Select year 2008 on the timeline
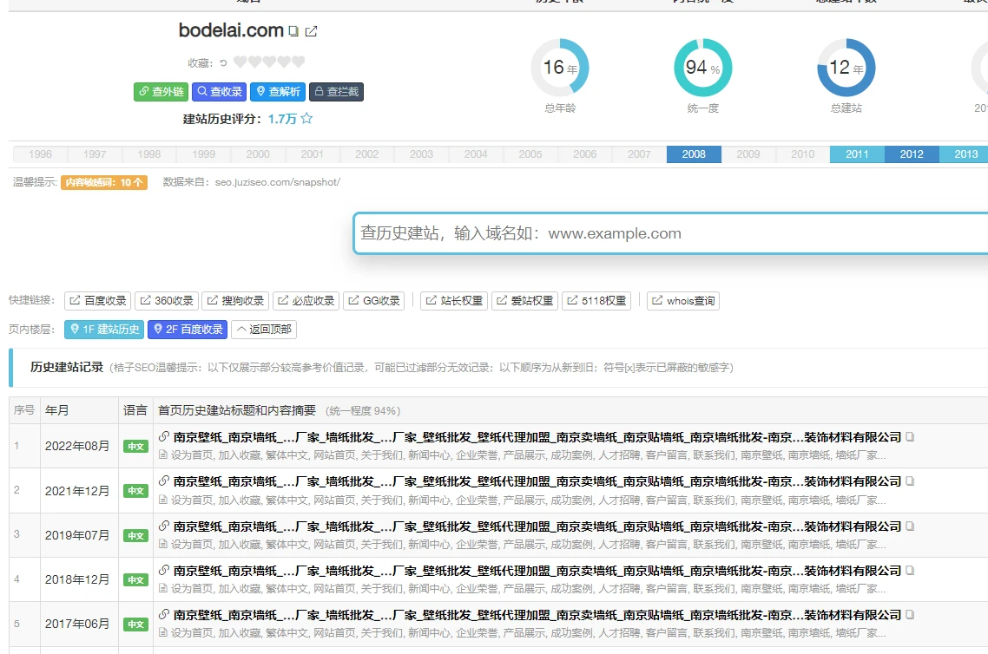 click(x=693, y=154)
